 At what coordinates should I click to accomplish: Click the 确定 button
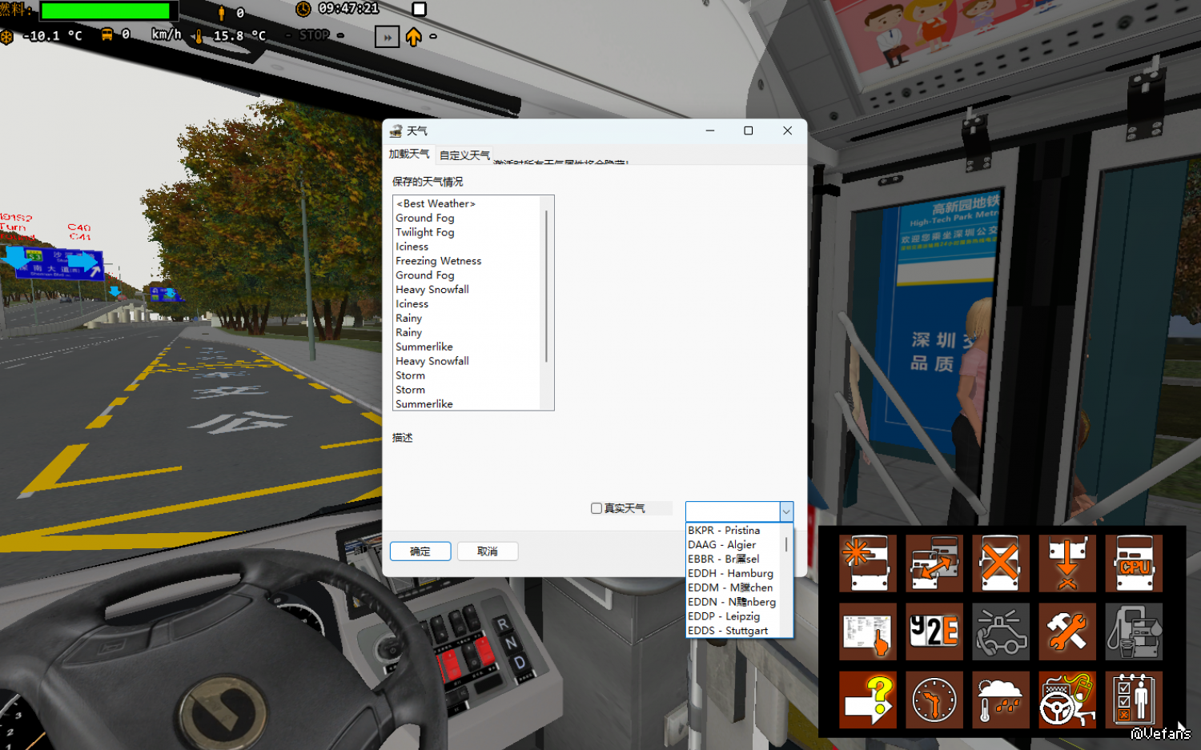tap(420, 551)
